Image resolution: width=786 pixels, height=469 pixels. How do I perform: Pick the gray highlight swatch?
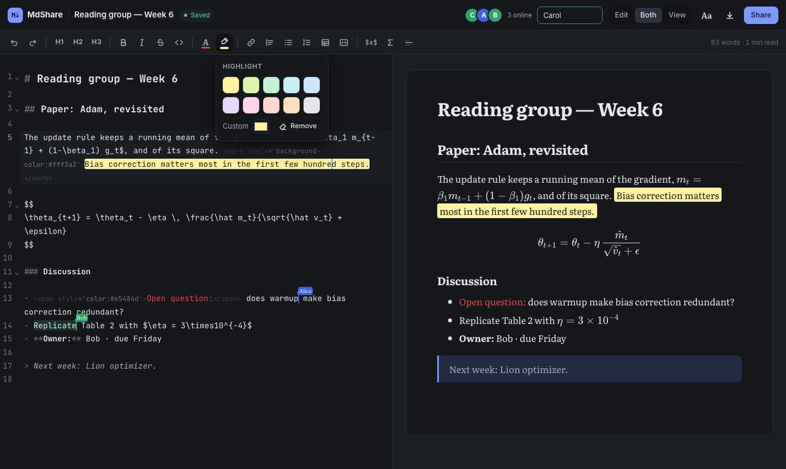tap(312, 105)
